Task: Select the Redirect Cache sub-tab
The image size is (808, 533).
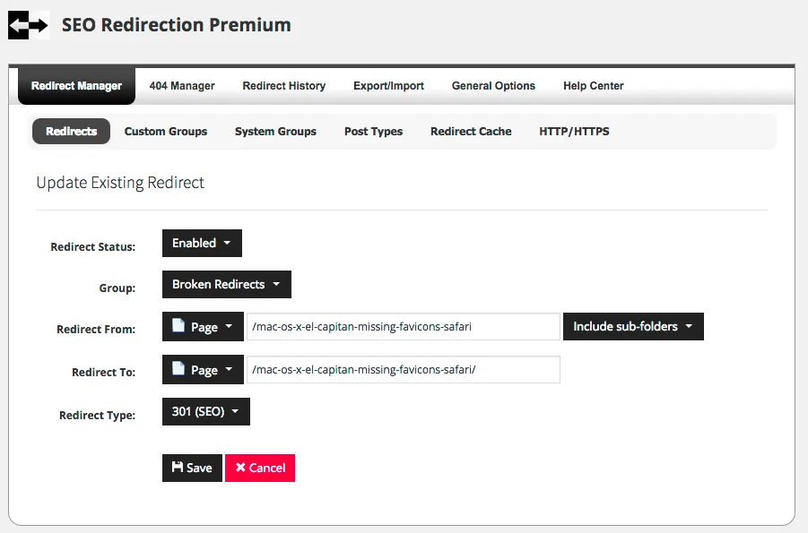Action: [x=471, y=132]
